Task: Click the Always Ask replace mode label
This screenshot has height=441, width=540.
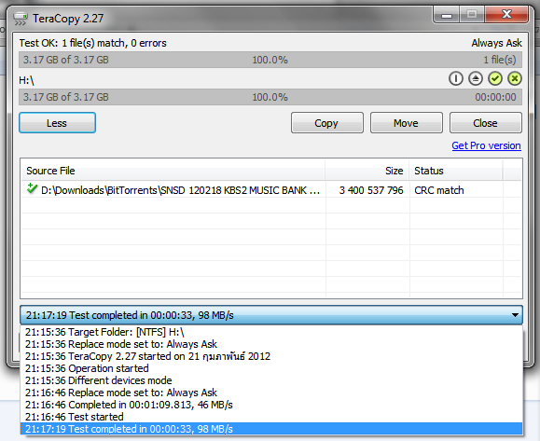Action: [x=496, y=43]
